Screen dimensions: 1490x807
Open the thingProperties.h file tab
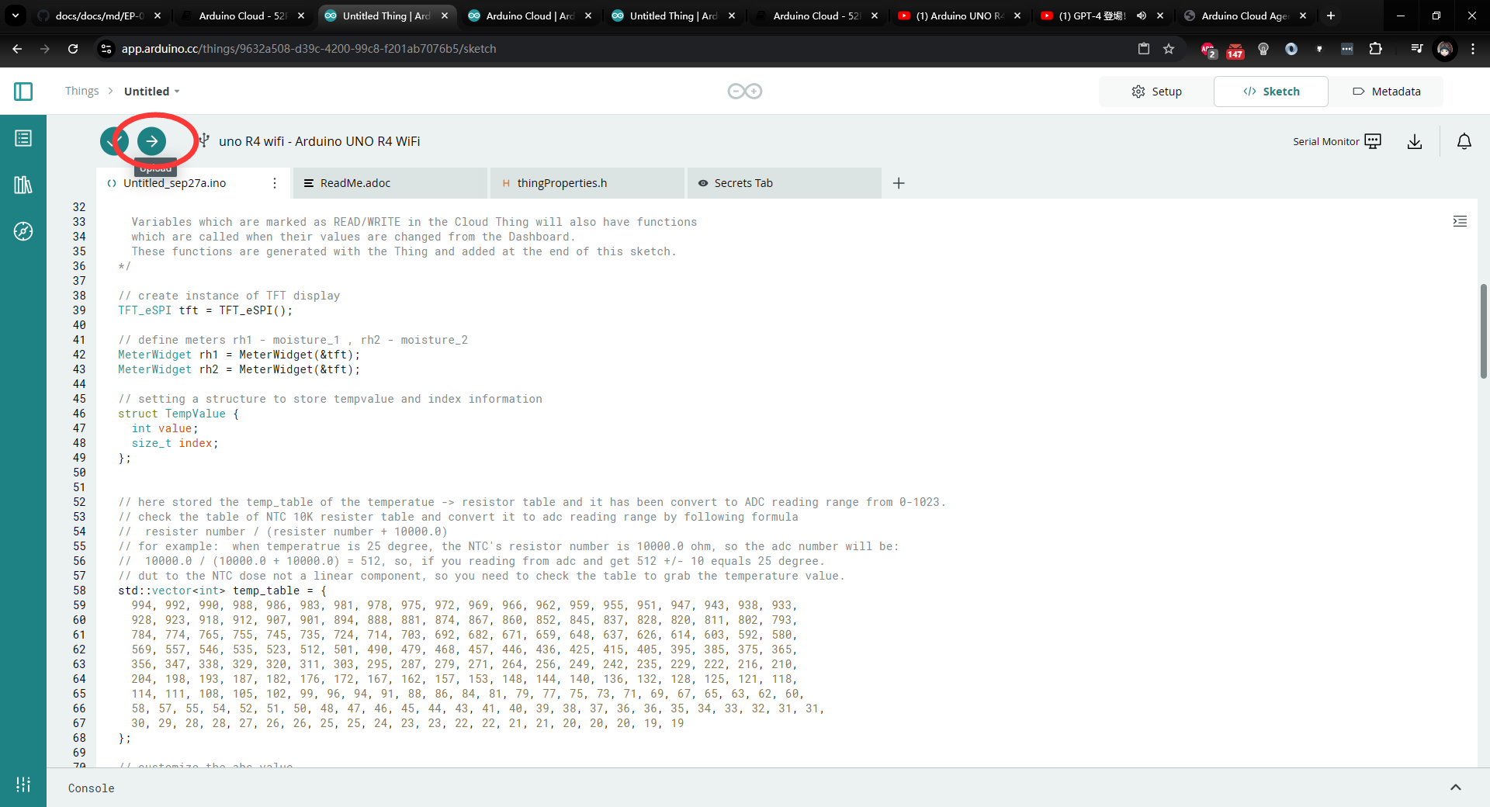coord(587,183)
